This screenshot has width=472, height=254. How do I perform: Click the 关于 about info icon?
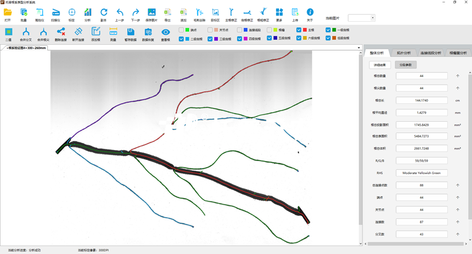pos(310,13)
